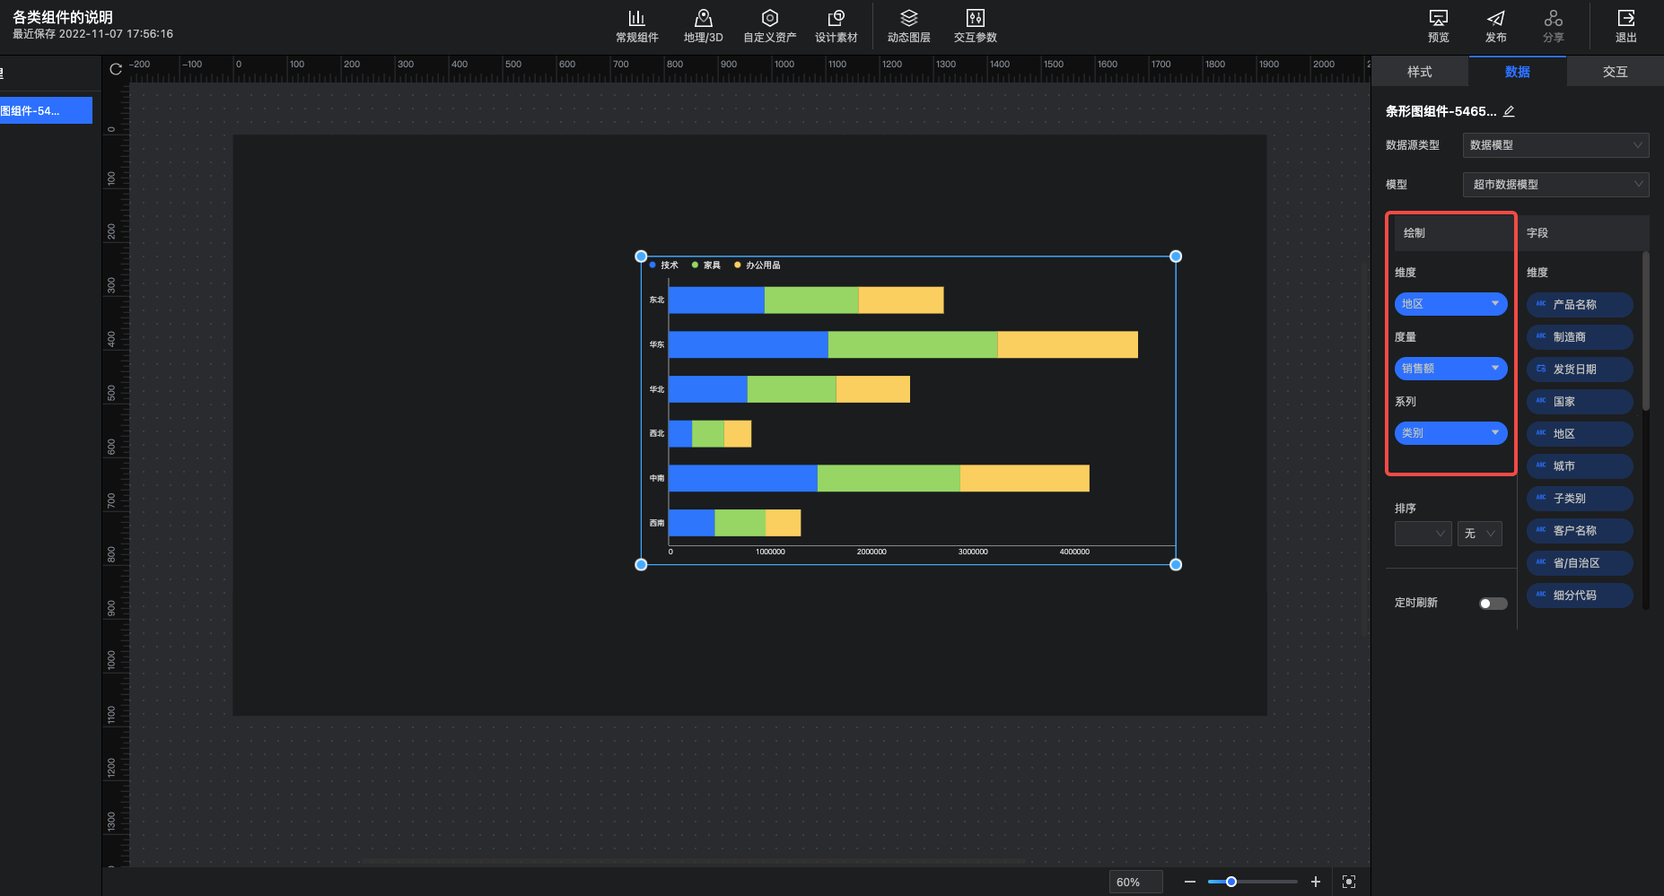Viewport: 1664px width, 896px height.
Task: Click the yellow 东北 bar segment
Action: [x=901, y=300]
